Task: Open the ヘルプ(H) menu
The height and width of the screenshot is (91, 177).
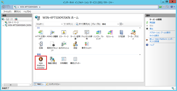Action: [27, 12]
